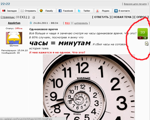
Task: Click the post date 24.04.2011 - 00:34
Action: [46, 23]
